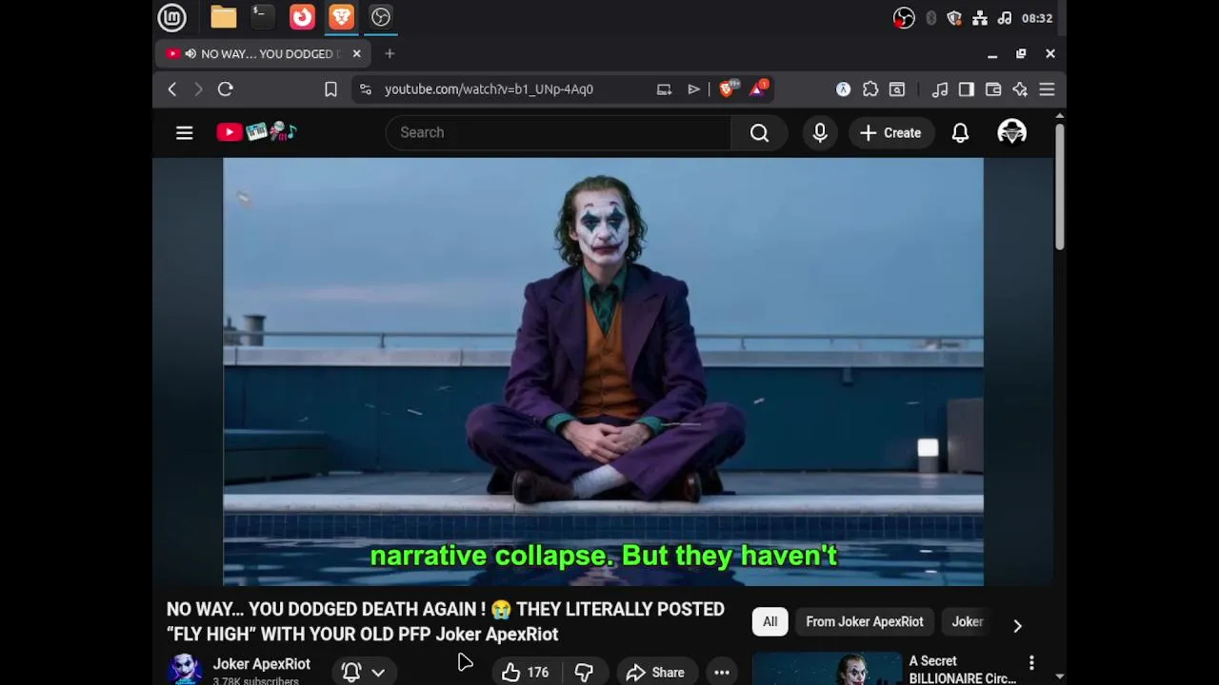This screenshot has height=685, width=1219.
Task: Select the From Joker ApexRiot chip
Action: point(865,622)
